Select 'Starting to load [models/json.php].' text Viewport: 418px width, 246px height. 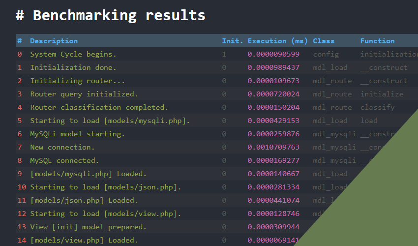106,187
